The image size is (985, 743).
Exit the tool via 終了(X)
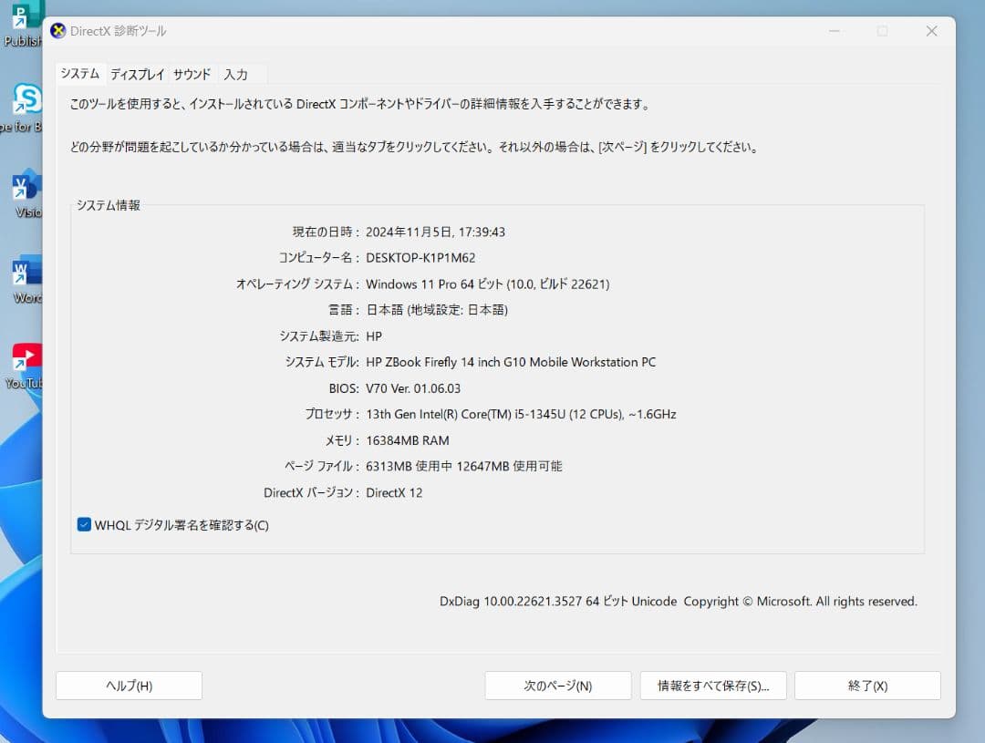click(x=867, y=685)
